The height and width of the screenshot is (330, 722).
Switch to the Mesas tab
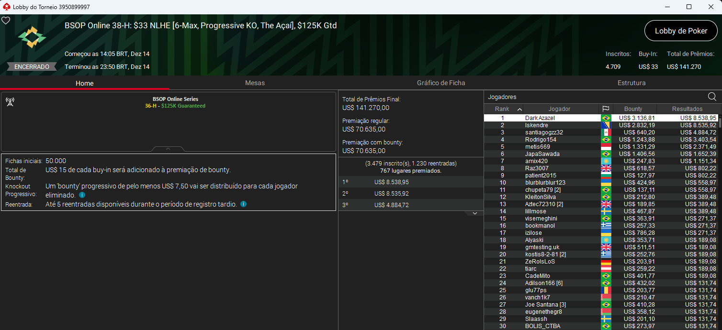255,83
